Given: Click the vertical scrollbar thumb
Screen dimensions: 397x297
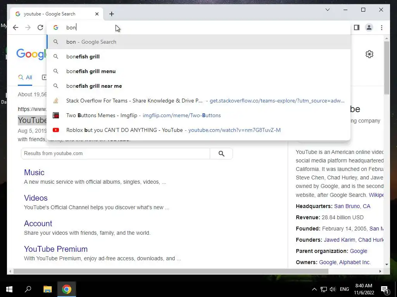Looking at the screenshot, I should 387,68.
